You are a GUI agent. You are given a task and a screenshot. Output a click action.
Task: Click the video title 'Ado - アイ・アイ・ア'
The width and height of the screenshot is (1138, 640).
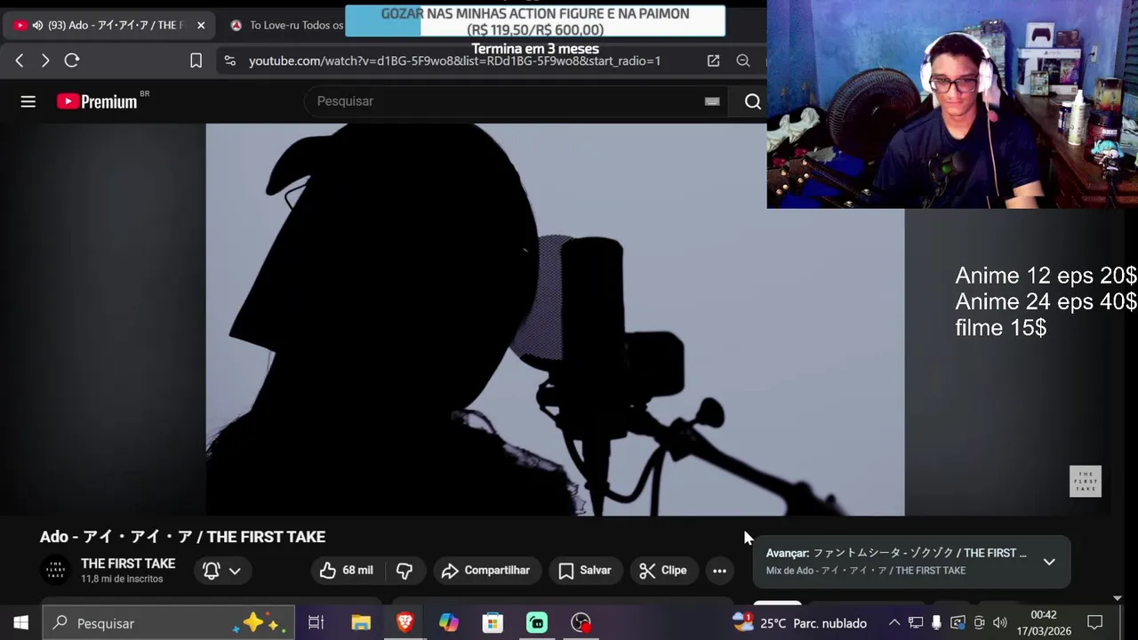pyautogui.click(x=182, y=537)
